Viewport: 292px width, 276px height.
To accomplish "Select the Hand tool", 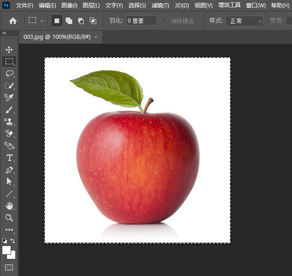I will coord(9,206).
